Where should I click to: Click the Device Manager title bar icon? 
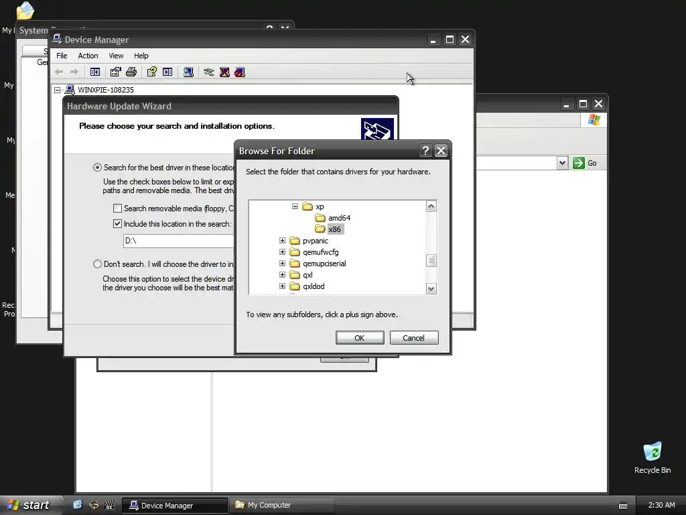(x=57, y=39)
